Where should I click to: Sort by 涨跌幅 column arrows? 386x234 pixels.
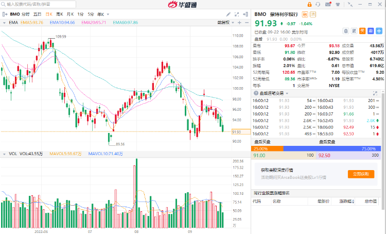(x=353, y=202)
